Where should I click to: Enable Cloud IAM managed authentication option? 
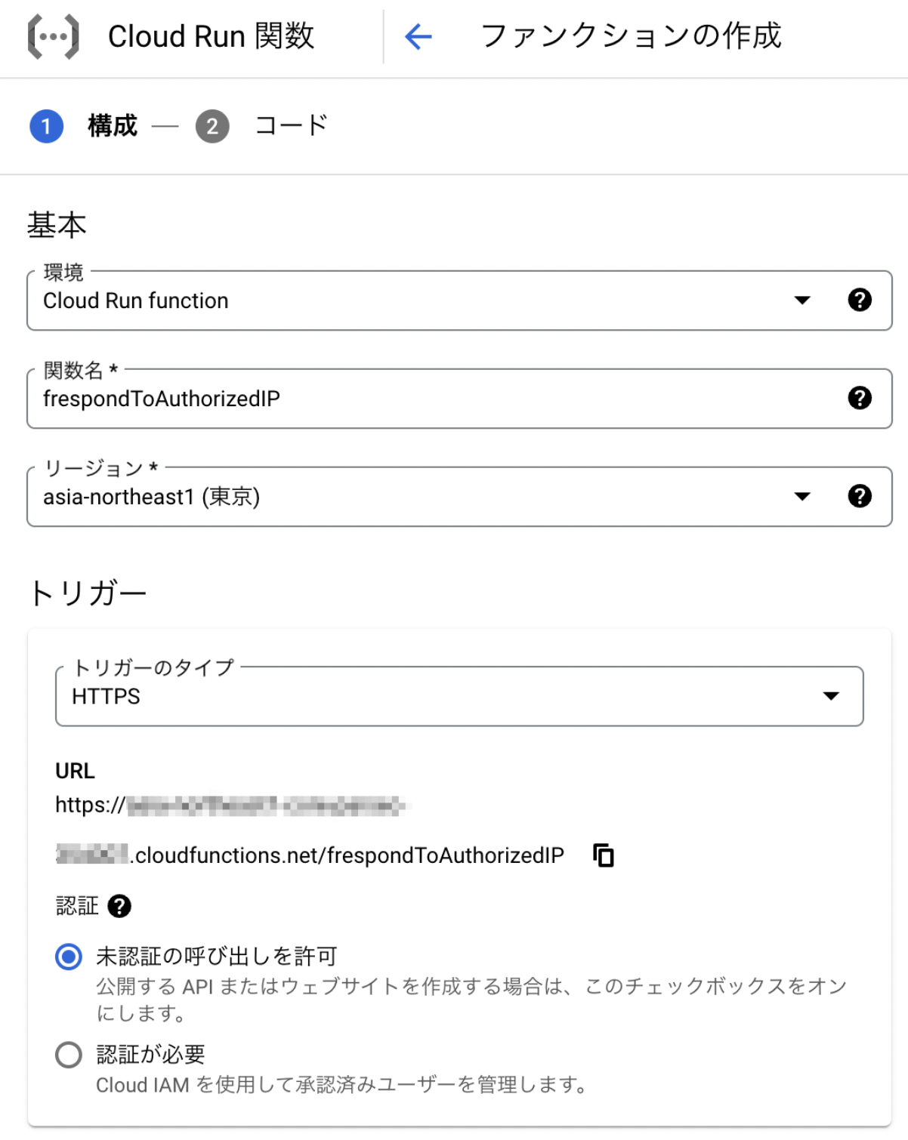(x=68, y=1054)
